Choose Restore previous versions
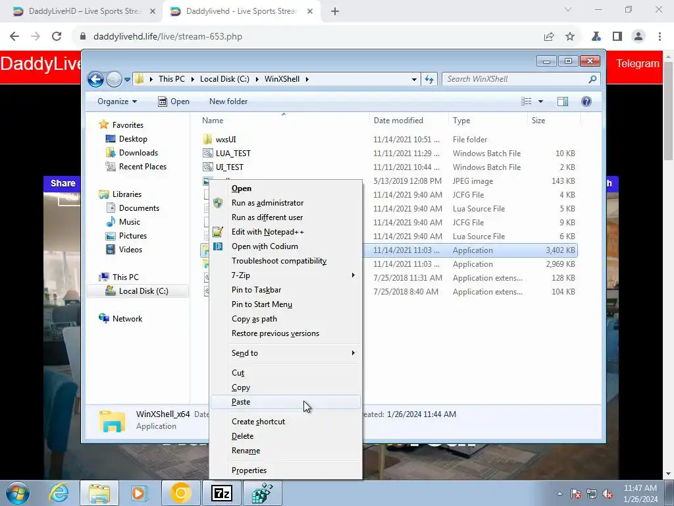The height and width of the screenshot is (506, 674). pos(286,333)
